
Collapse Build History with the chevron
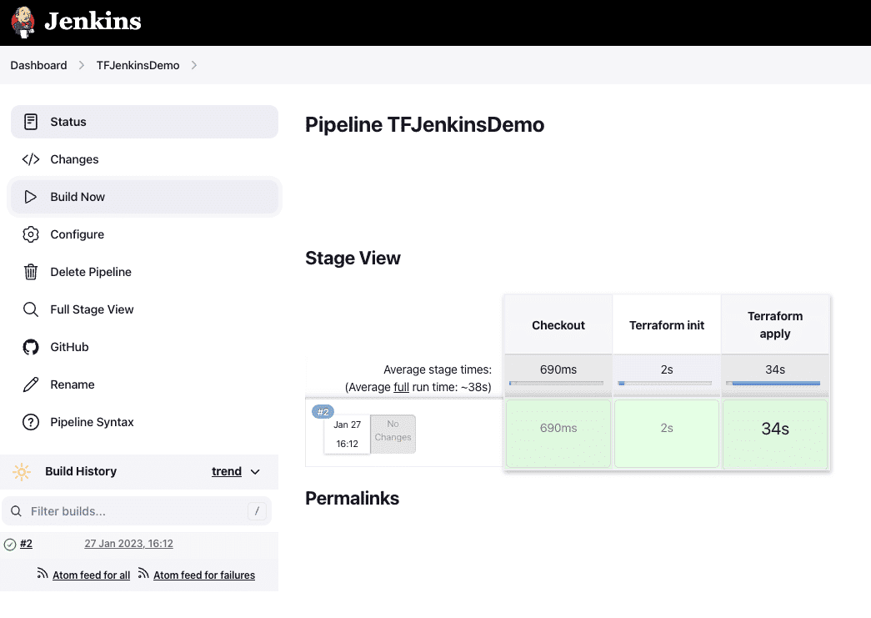[255, 472]
